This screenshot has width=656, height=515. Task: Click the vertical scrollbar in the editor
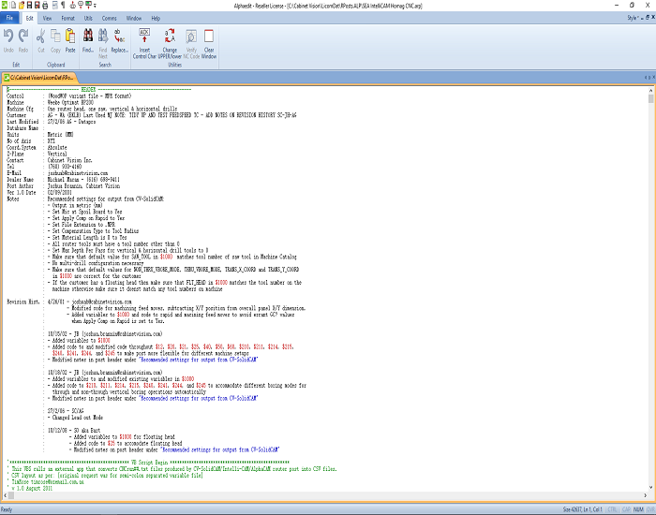coord(650,281)
